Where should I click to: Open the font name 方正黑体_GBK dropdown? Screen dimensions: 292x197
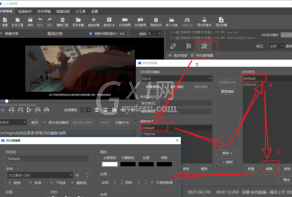[x=40, y=175]
